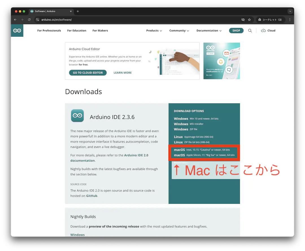The height and width of the screenshot is (251, 305).
Task: Expand the Community dropdown menu
Action: [x=179, y=30]
